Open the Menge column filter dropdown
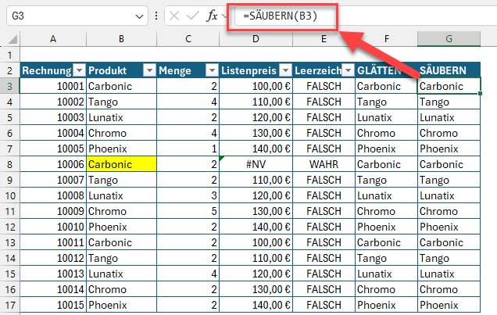The image size is (497, 315). pos(211,71)
